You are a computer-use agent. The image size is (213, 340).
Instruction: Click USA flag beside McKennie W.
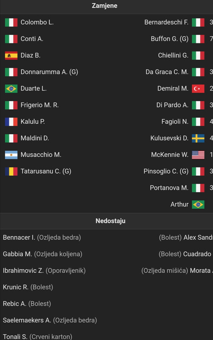point(198,155)
